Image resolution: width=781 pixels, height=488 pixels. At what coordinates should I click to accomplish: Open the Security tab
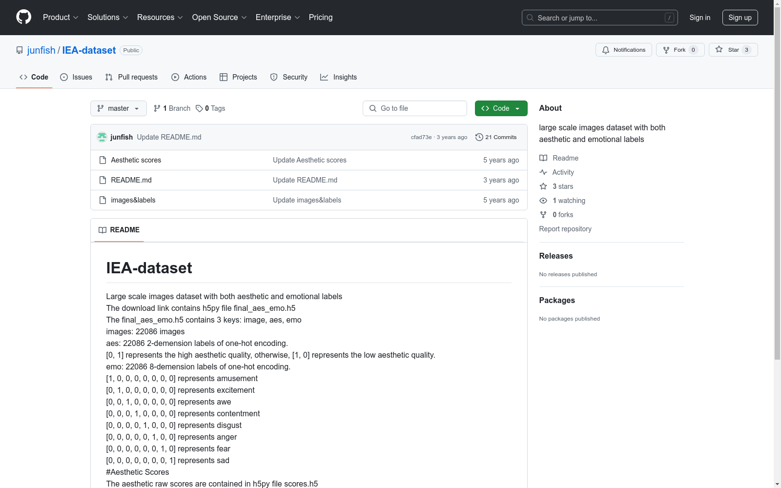(x=289, y=77)
